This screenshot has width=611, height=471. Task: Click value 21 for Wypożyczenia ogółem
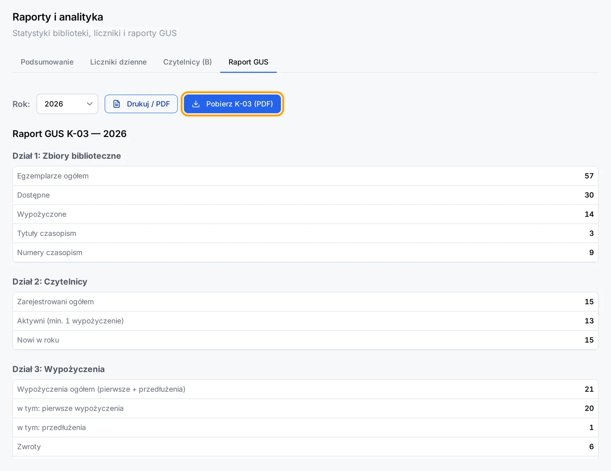pos(589,389)
